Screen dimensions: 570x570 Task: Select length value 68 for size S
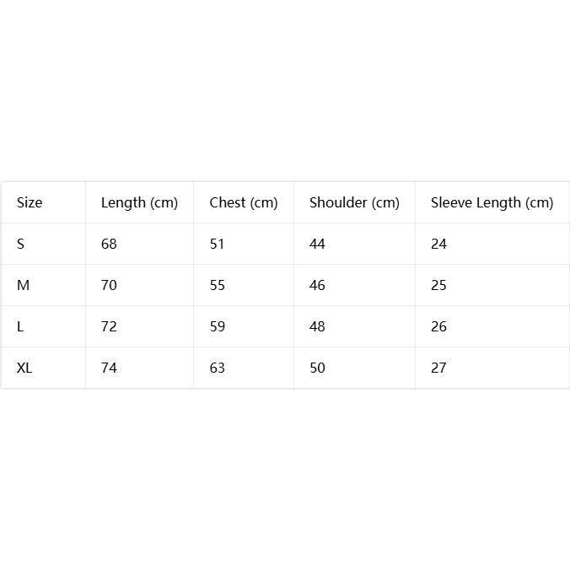click(x=109, y=244)
